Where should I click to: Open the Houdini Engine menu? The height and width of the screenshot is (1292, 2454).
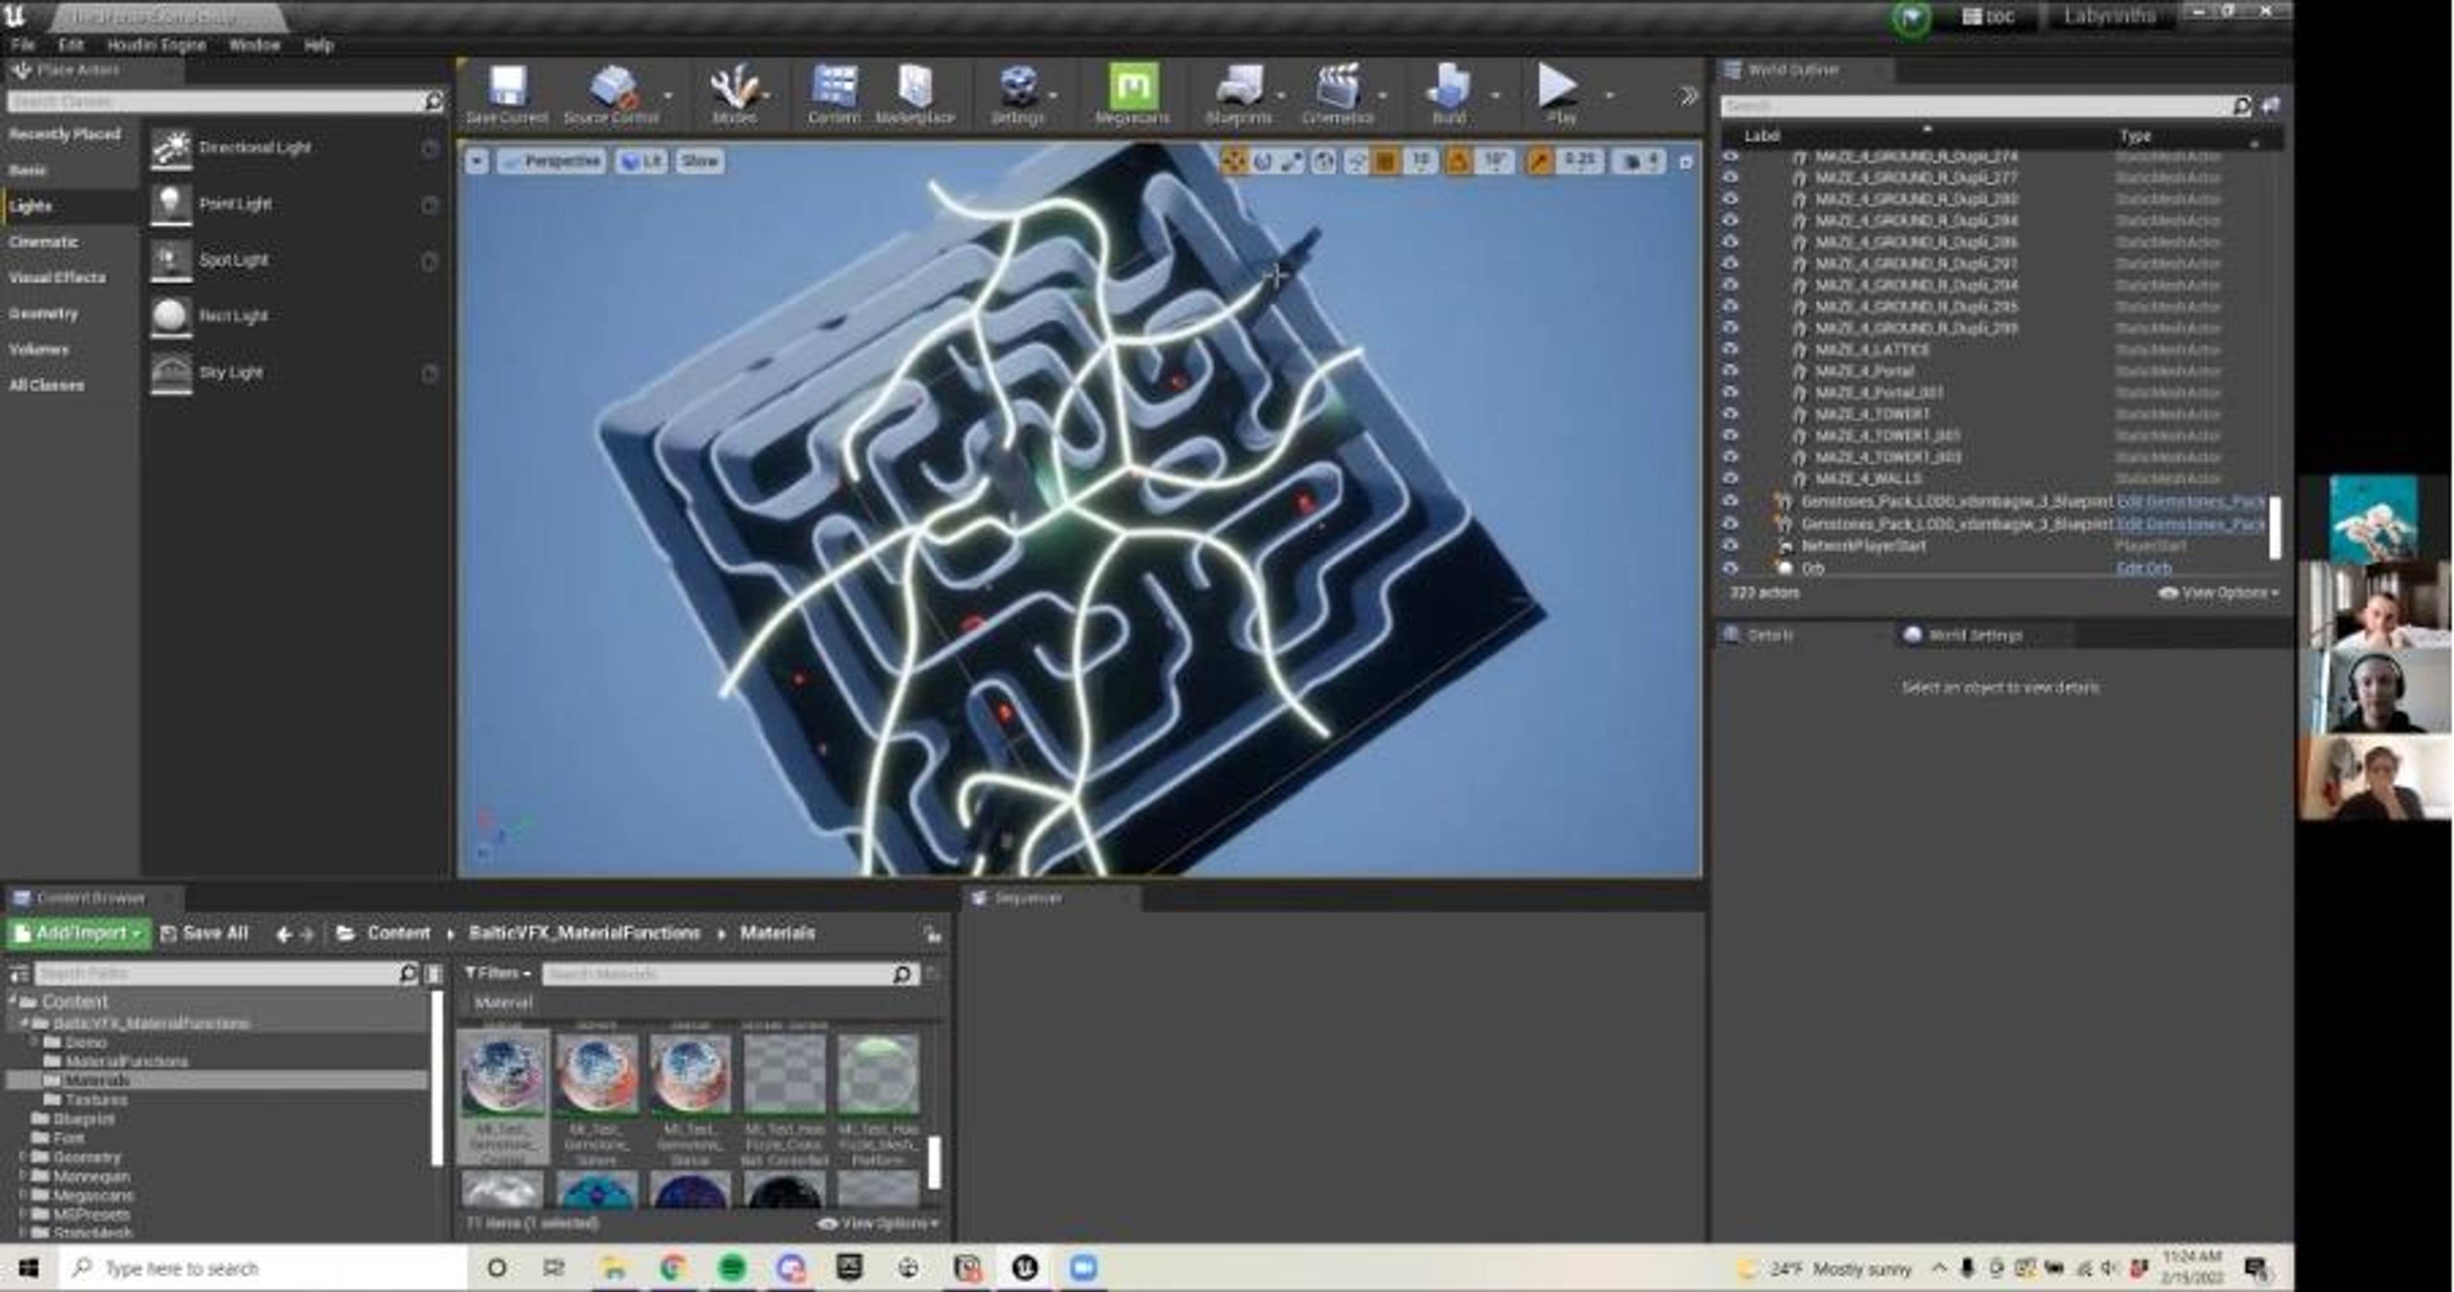(156, 45)
